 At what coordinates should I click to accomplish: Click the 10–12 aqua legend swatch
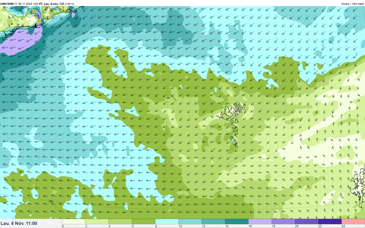[x=190, y=221]
